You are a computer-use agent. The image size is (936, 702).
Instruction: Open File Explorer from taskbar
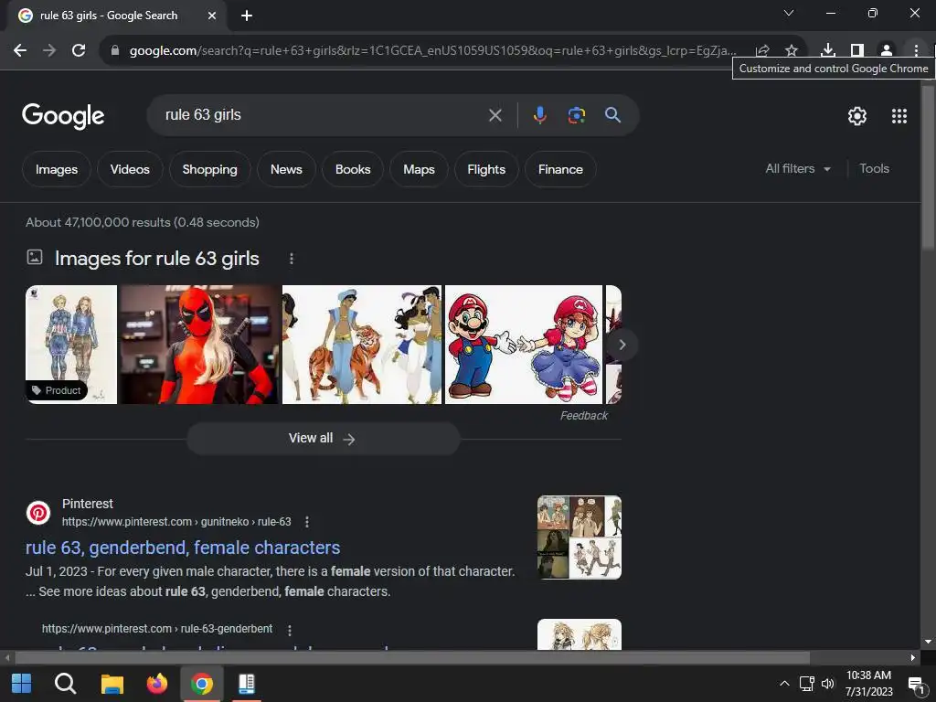[112, 684]
